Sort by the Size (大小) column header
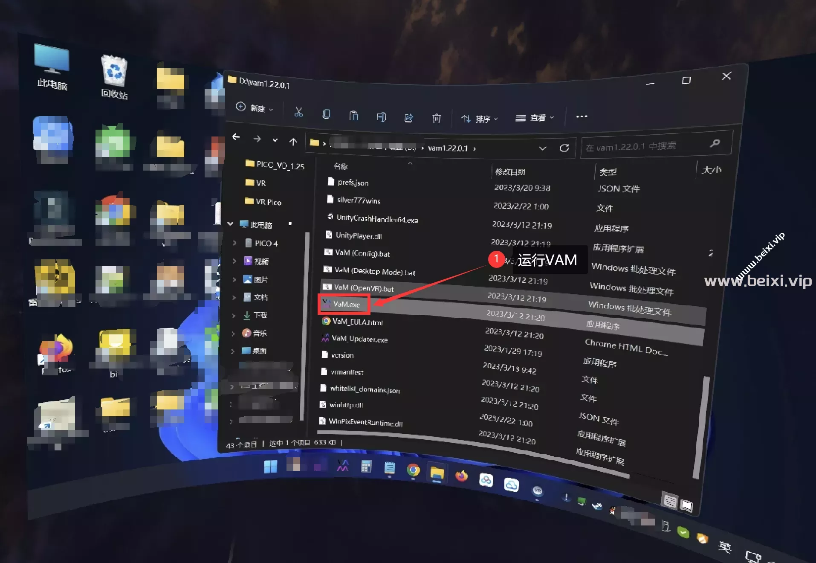Image resolution: width=816 pixels, height=563 pixels. click(711, 170)
